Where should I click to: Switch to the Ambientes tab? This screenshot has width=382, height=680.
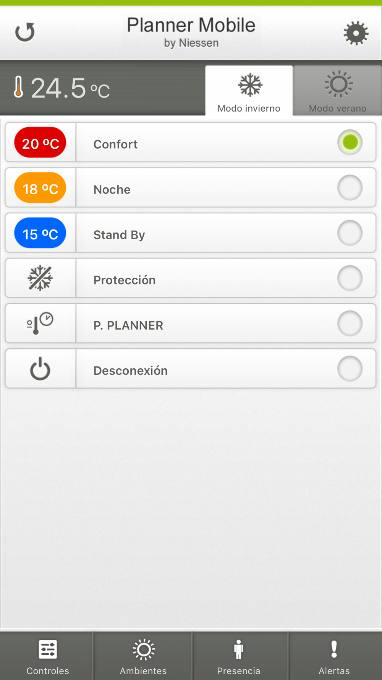(x=143, y=656)
